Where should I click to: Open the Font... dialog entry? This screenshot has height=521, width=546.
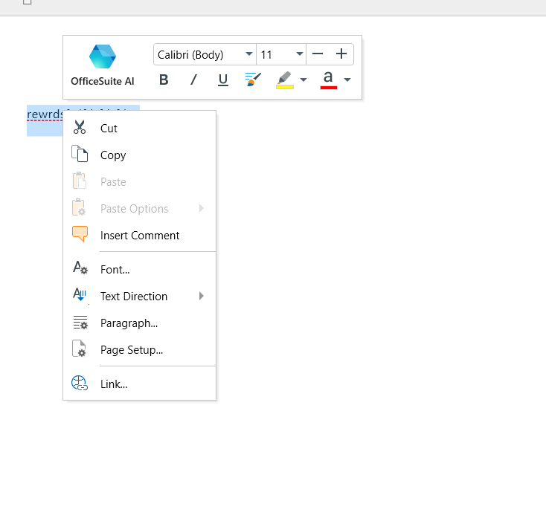115,270
